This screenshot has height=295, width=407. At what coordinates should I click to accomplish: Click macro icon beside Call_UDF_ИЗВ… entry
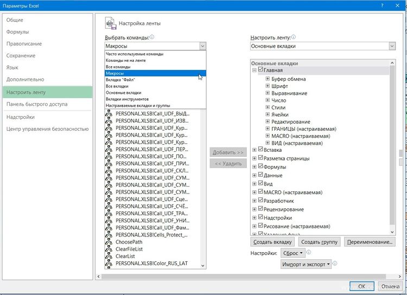(109, 120)
